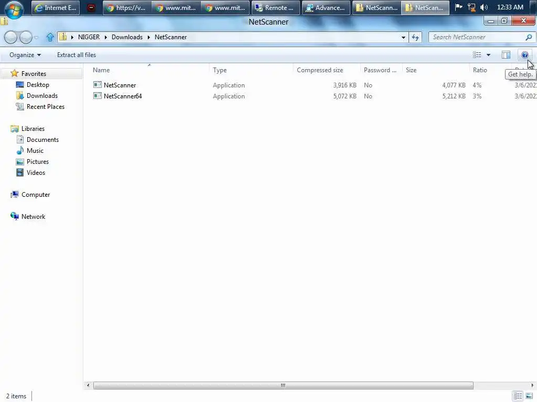Image resolution: width=537 pixels, height=402 pixels.
Task: Click the 2 items status text
Action: [x=16, y=396]
